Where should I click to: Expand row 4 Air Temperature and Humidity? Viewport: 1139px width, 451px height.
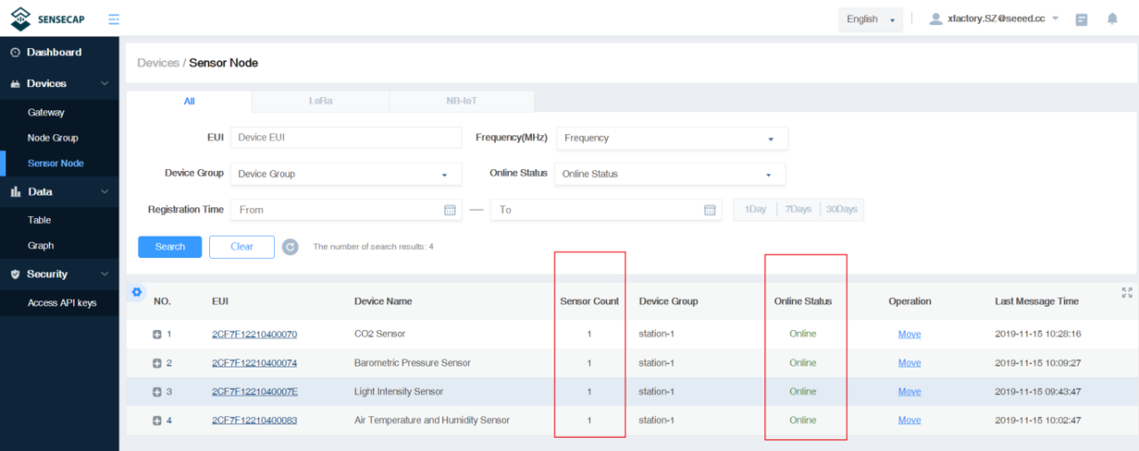(157, 420)
